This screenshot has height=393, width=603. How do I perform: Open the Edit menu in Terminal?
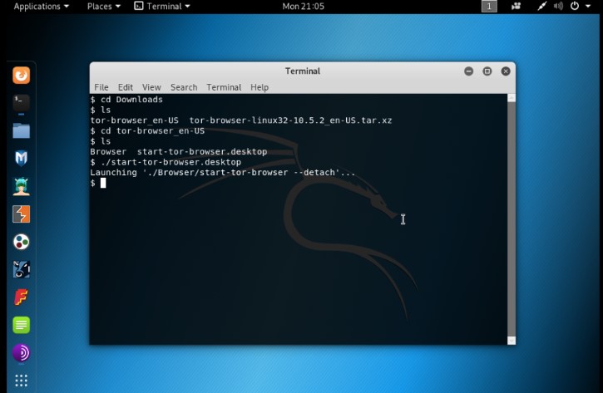coord(126,87)
